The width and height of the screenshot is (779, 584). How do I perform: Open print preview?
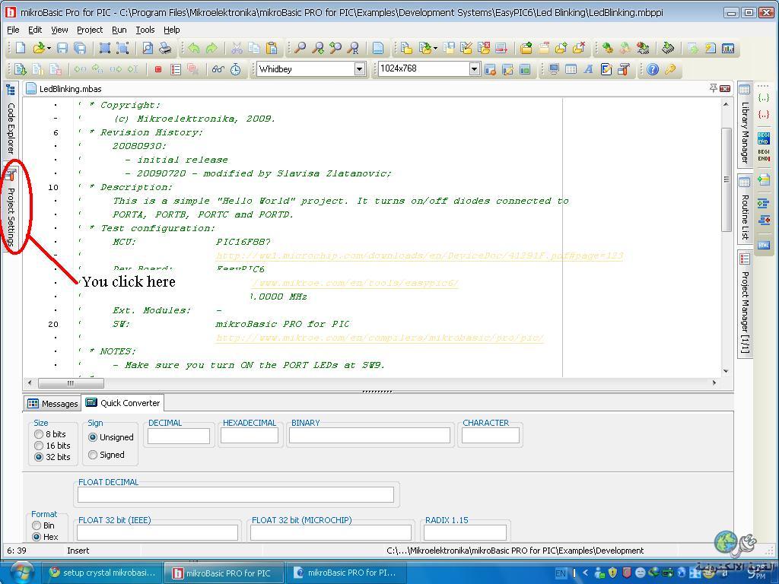148,48
